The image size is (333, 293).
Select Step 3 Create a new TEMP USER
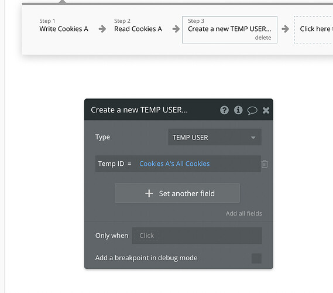(x=229, y=29)
